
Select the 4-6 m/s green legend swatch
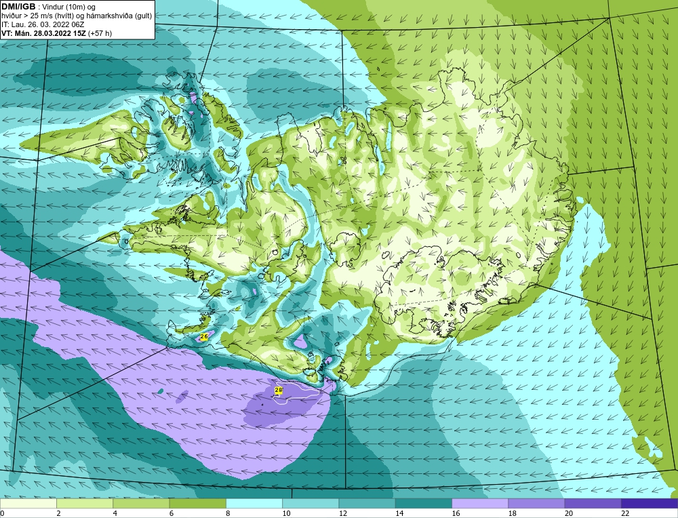click(x=141, y=503)
